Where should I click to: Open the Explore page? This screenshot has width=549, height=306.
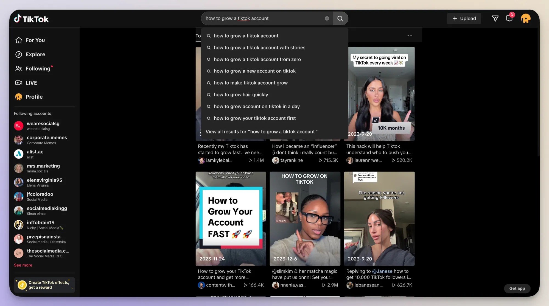(30, 54)
